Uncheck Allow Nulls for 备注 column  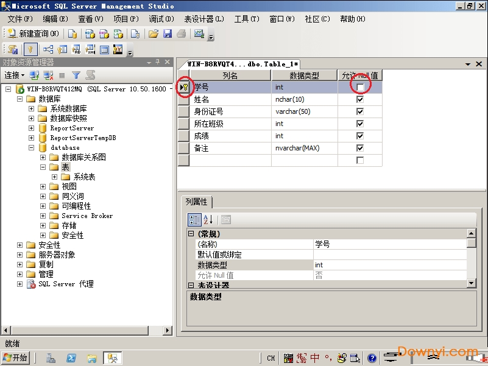pyautogui.click(x=360, y=148)
